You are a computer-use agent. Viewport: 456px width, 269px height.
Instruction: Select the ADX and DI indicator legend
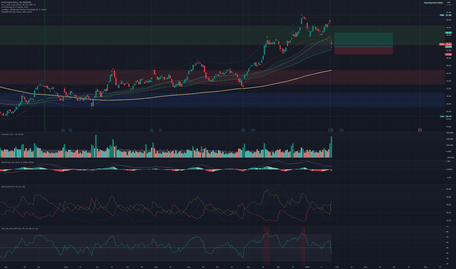(13, 186)
